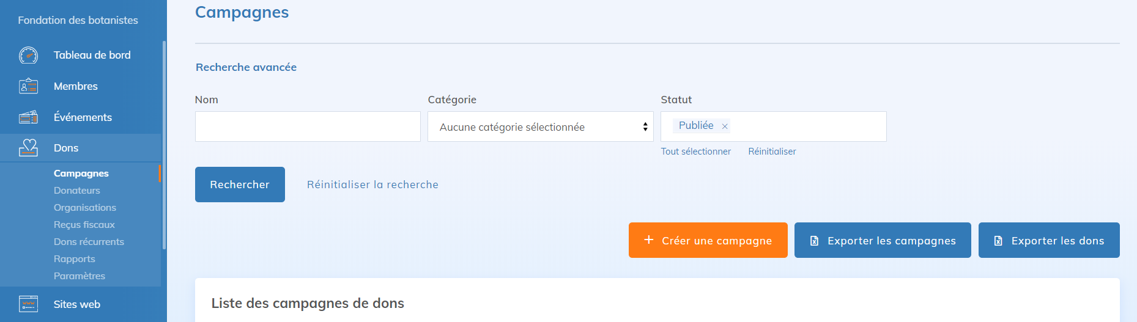Go to Organisations submenu item
This screenshot has height=322, width=1137.
coord(84,208)
